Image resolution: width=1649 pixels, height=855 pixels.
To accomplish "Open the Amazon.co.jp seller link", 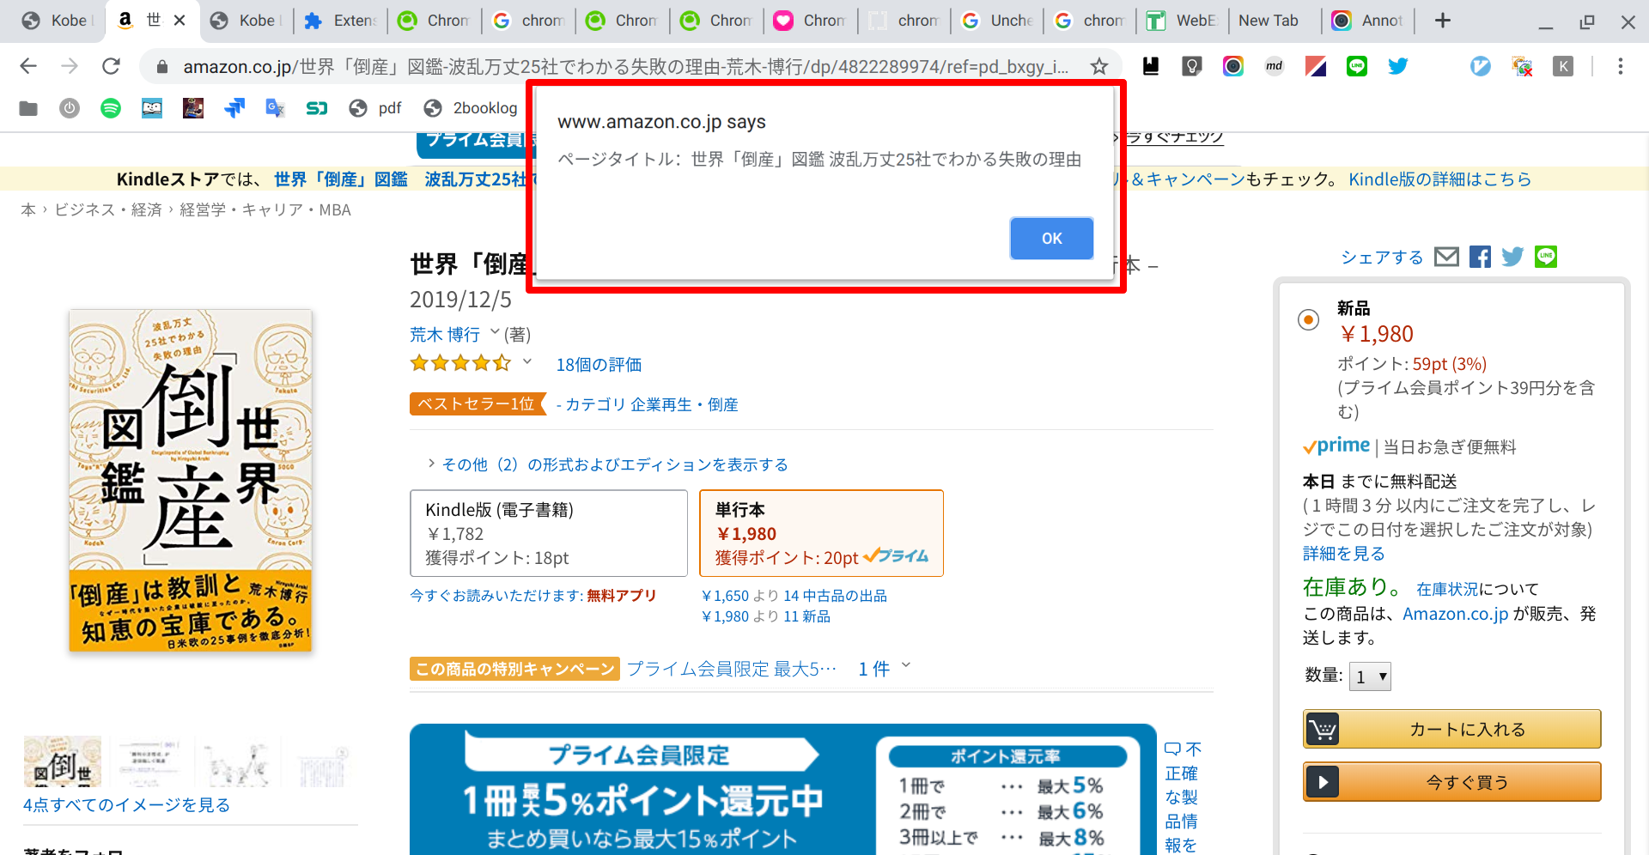I will 1455,614.
